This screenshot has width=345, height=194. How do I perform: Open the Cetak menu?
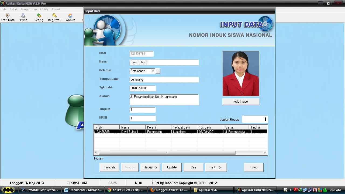pos(13,9)
